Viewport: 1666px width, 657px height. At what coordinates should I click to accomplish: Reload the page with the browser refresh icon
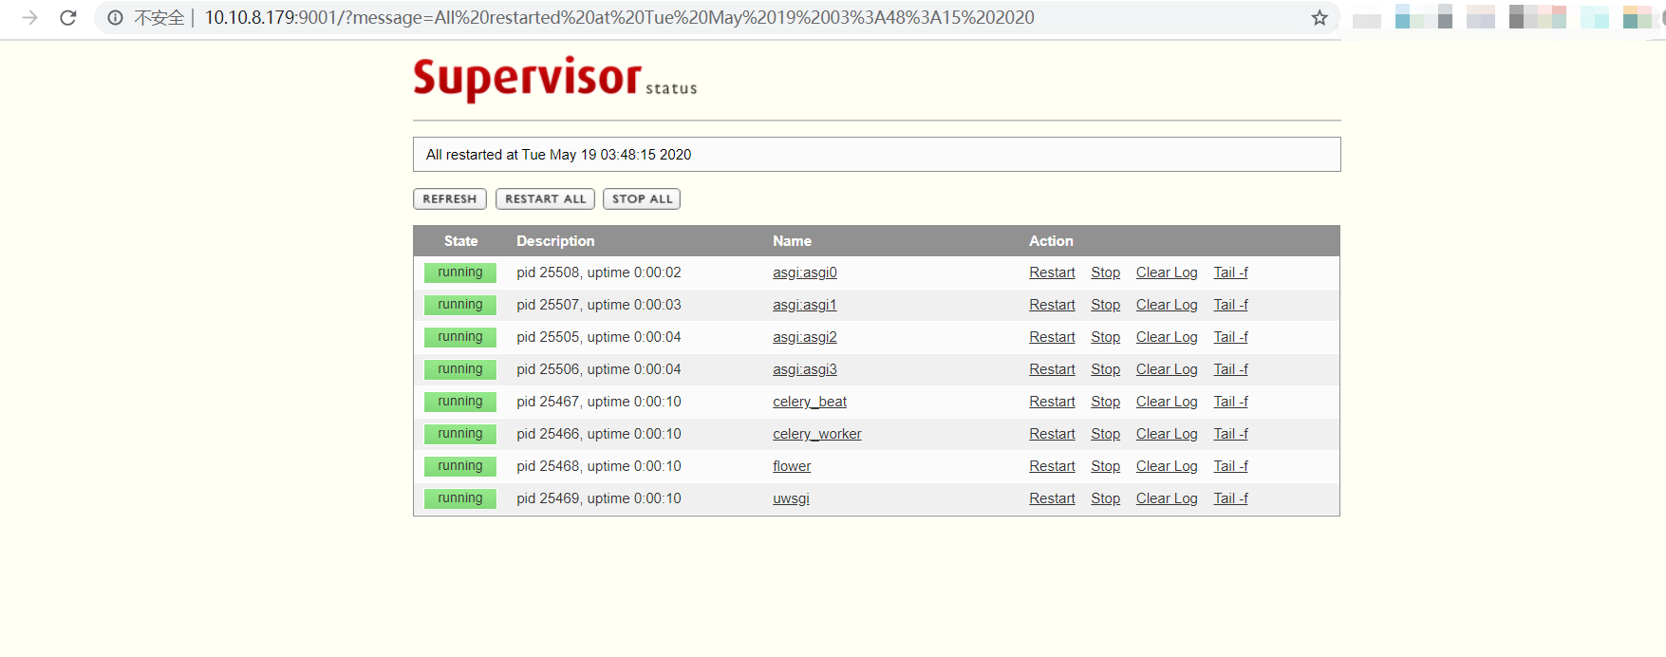(67, 17)
